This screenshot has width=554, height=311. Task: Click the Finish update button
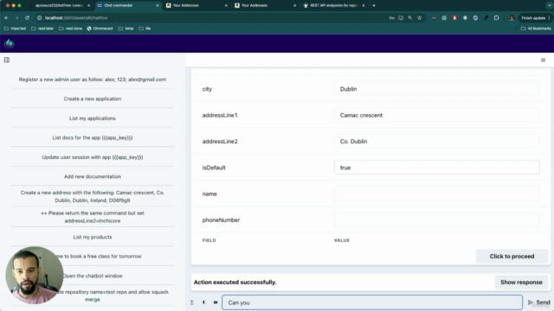(535, 17)
